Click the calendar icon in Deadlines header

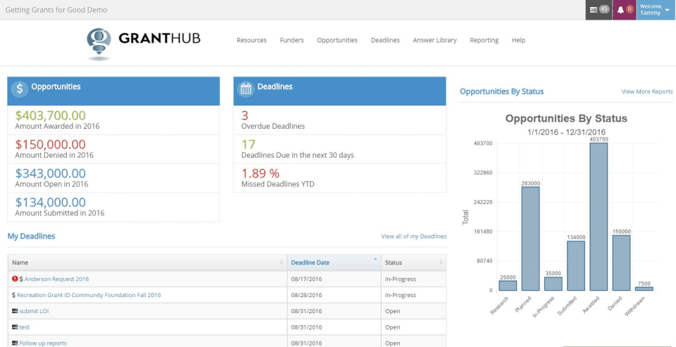point(246,88)
